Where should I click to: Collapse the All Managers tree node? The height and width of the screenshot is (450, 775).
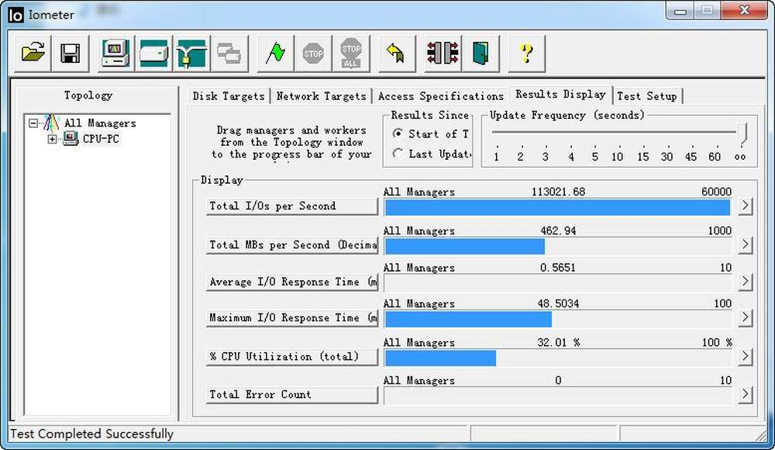[x=33, y=123]
